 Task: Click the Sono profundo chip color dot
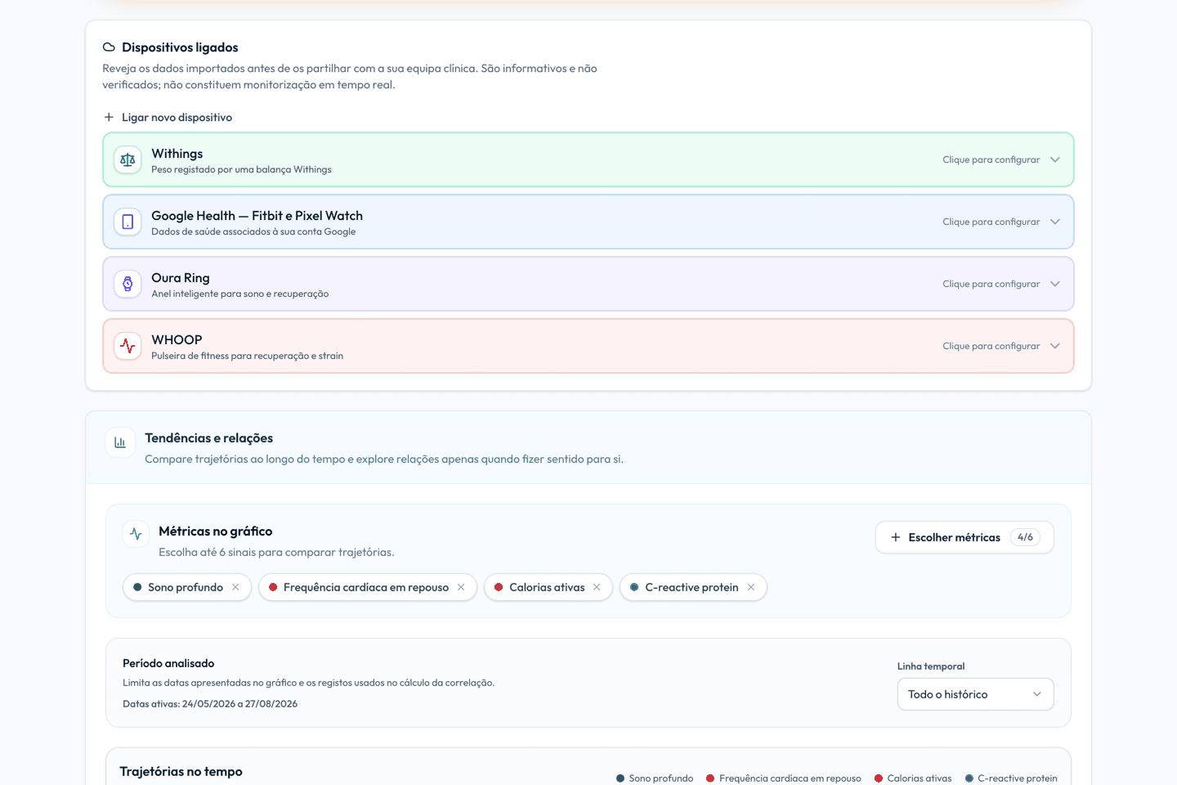[x=137, y=587]
